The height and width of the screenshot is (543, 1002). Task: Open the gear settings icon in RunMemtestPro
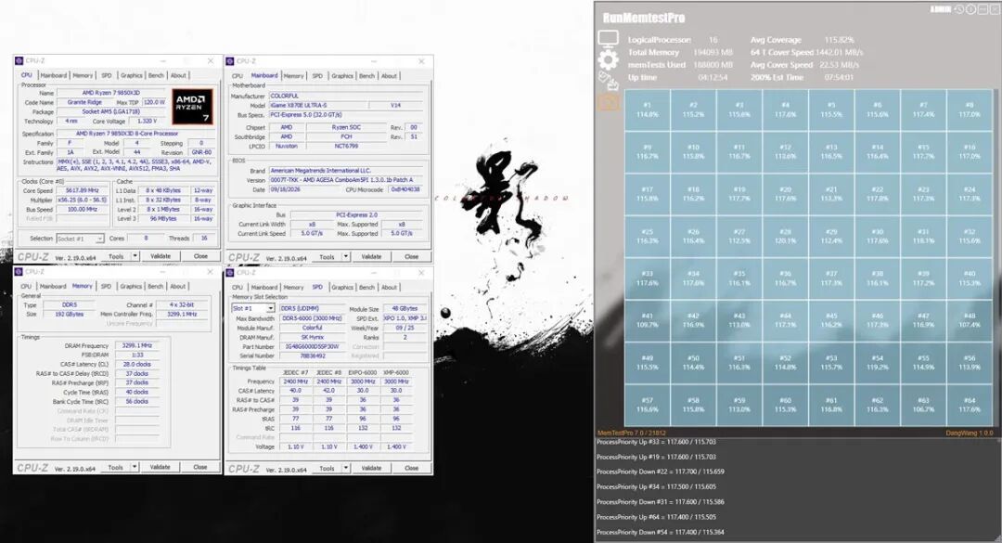(x=608, y=60)
